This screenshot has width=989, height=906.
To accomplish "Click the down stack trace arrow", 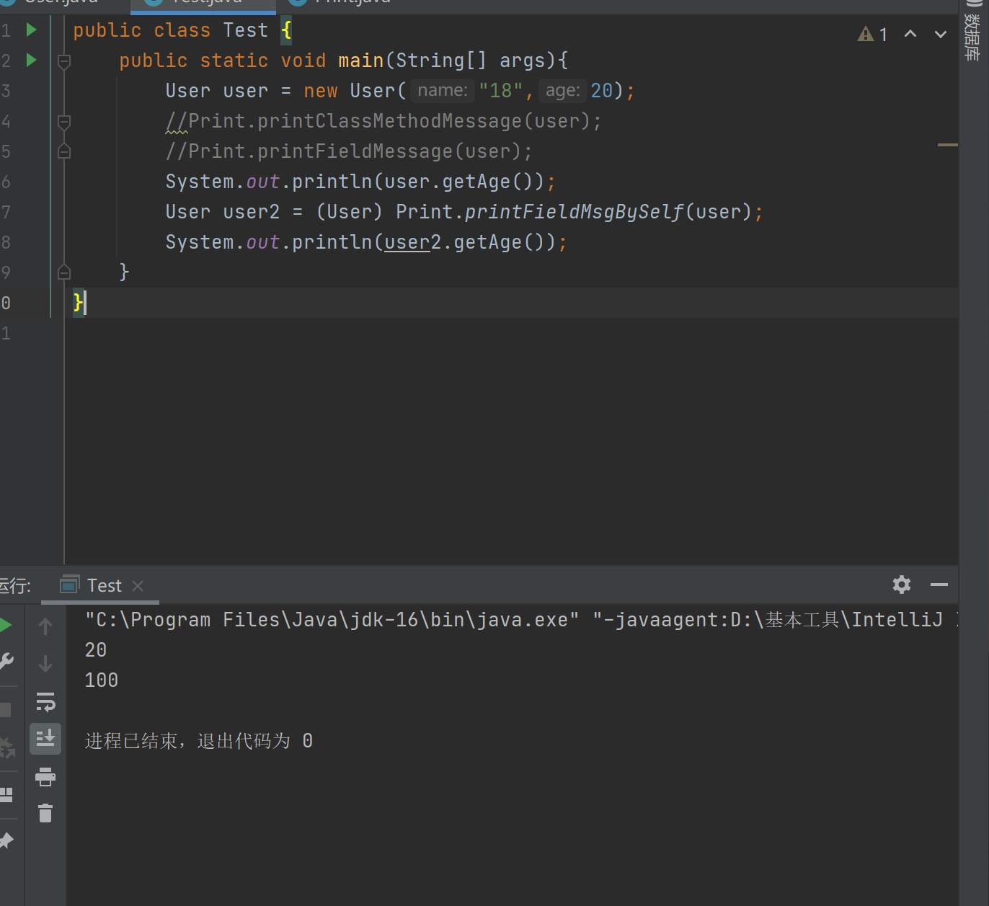I will [45, 663].
